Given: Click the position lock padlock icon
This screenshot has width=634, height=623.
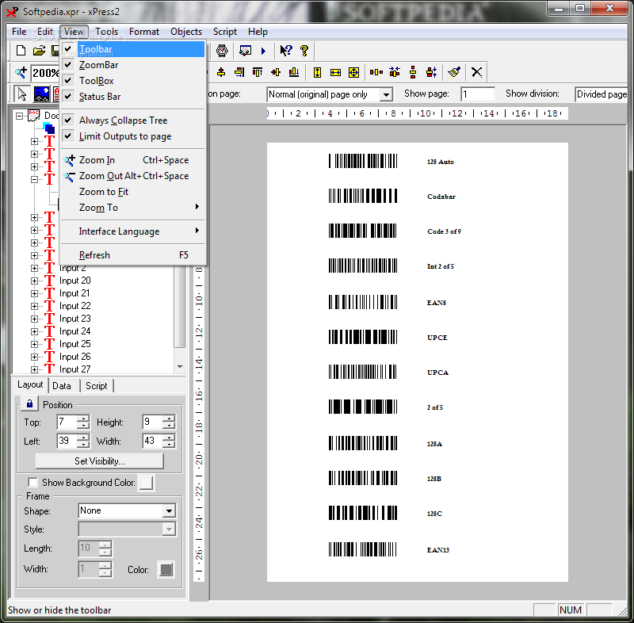Looking at the screenshot, I should [29, 403].
